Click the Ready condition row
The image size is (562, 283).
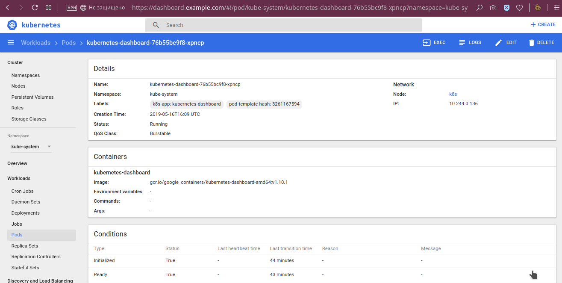coord(322,274)
